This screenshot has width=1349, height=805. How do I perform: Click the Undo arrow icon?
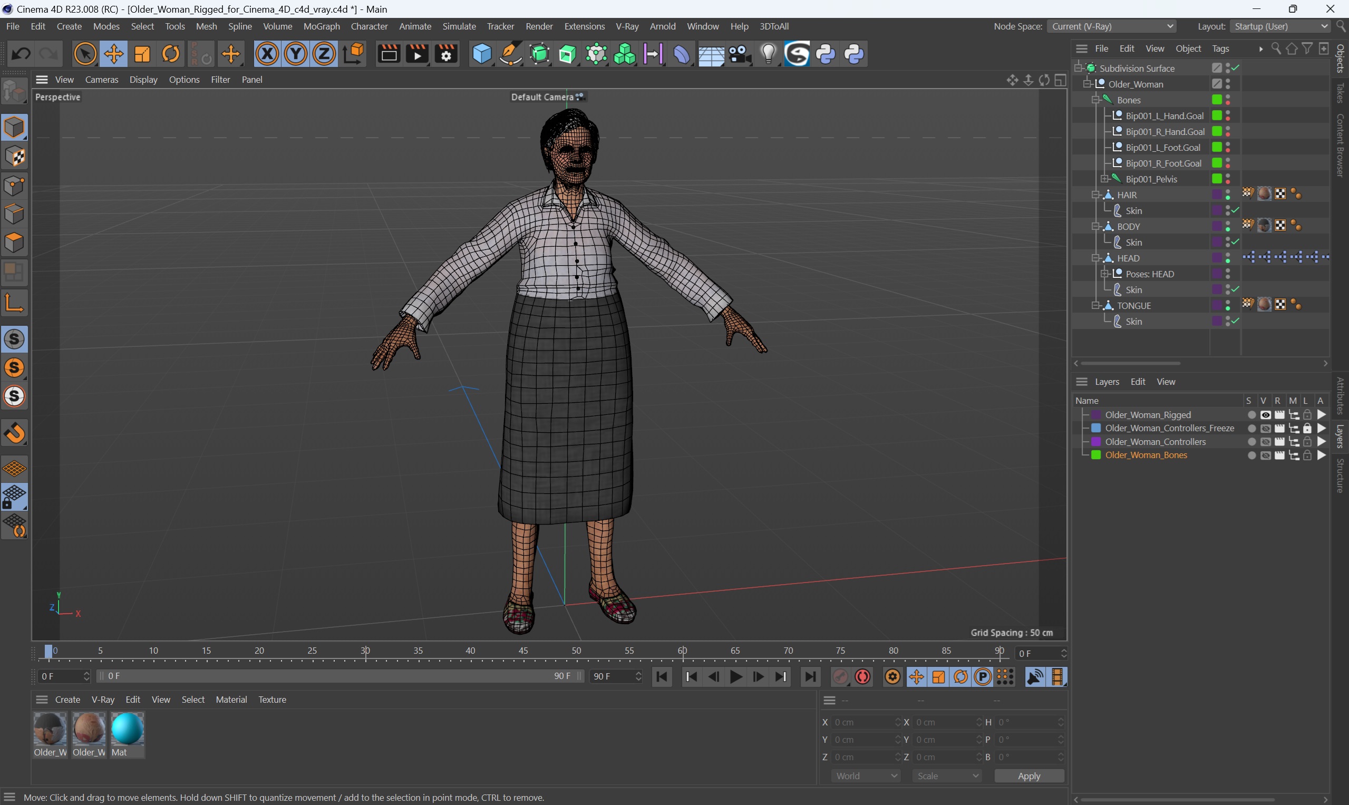pyautogui.click(x=21, y=54)
